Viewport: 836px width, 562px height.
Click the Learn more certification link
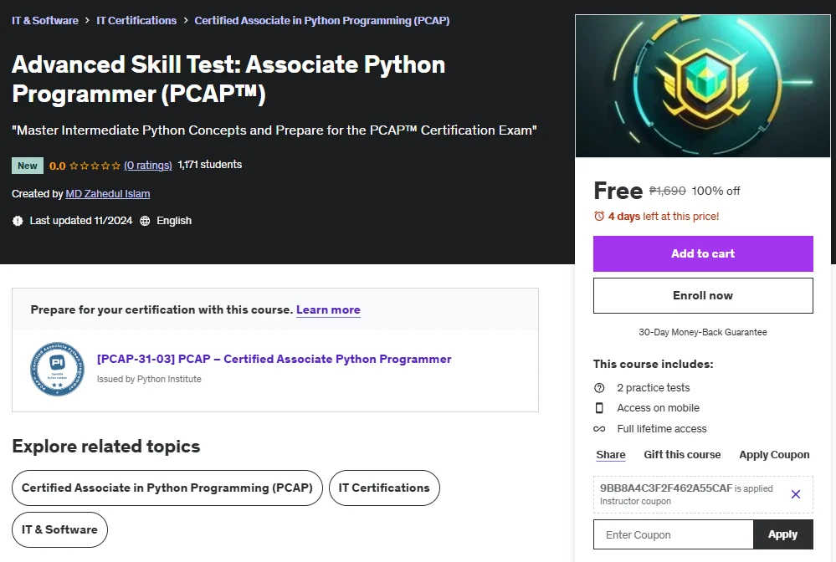[328, 309]
